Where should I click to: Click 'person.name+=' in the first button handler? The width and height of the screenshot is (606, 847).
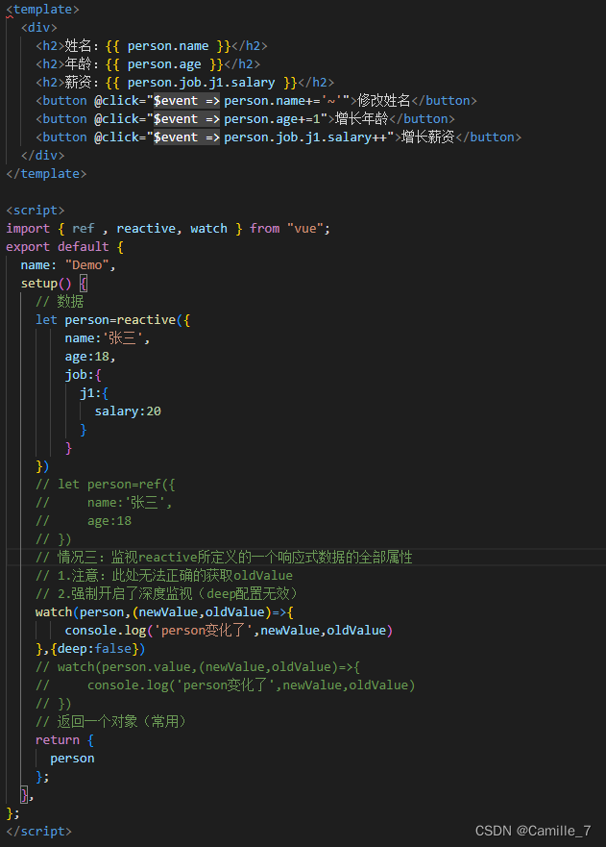[x=273, y=101]
